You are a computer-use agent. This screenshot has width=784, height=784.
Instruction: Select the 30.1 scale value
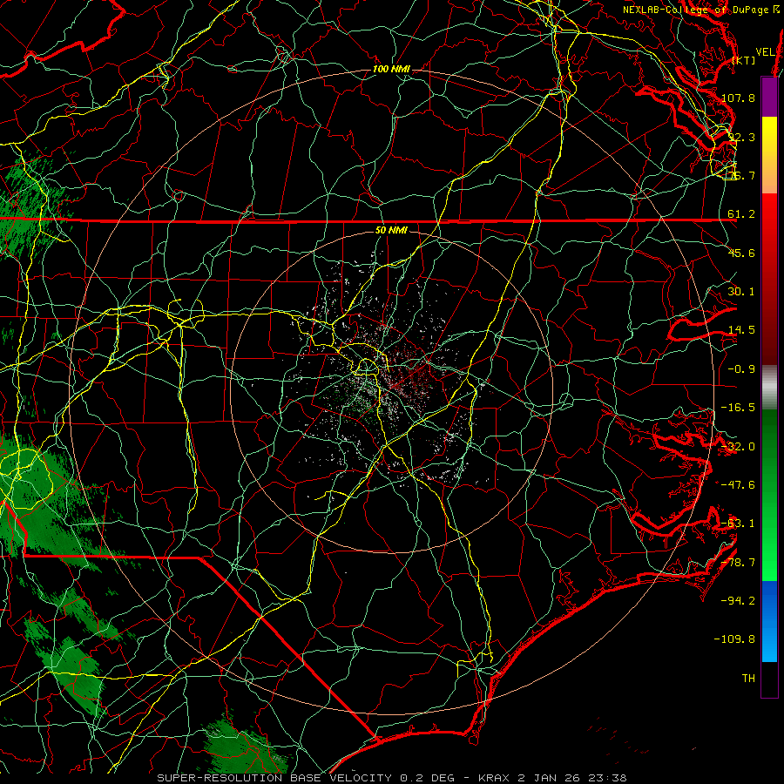[741, 292]
